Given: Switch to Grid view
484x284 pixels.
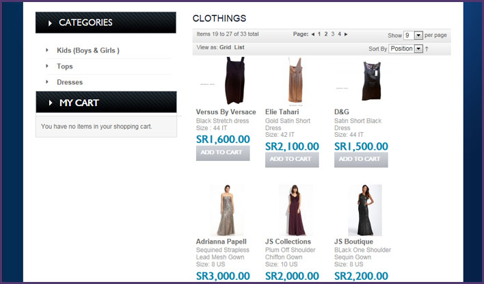Looking at the screenshot, I should [x=225, y=47].
